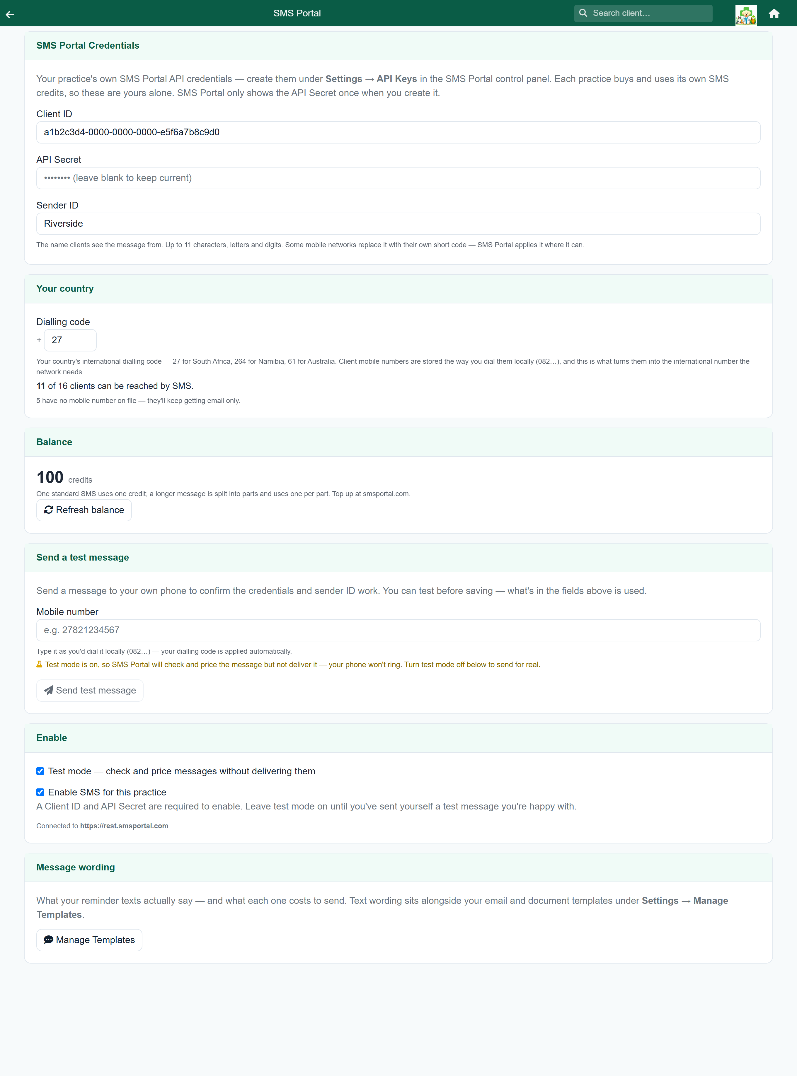Change the Dialling code value

70,340
